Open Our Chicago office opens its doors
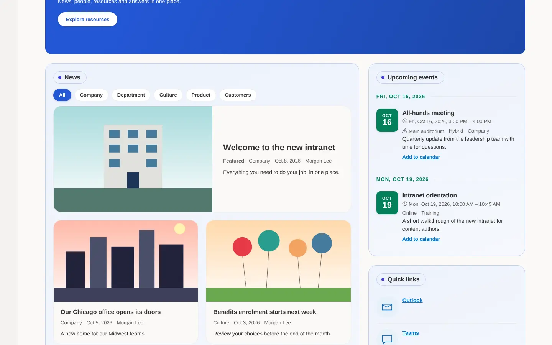552x345 pixels. coord(110,312)
